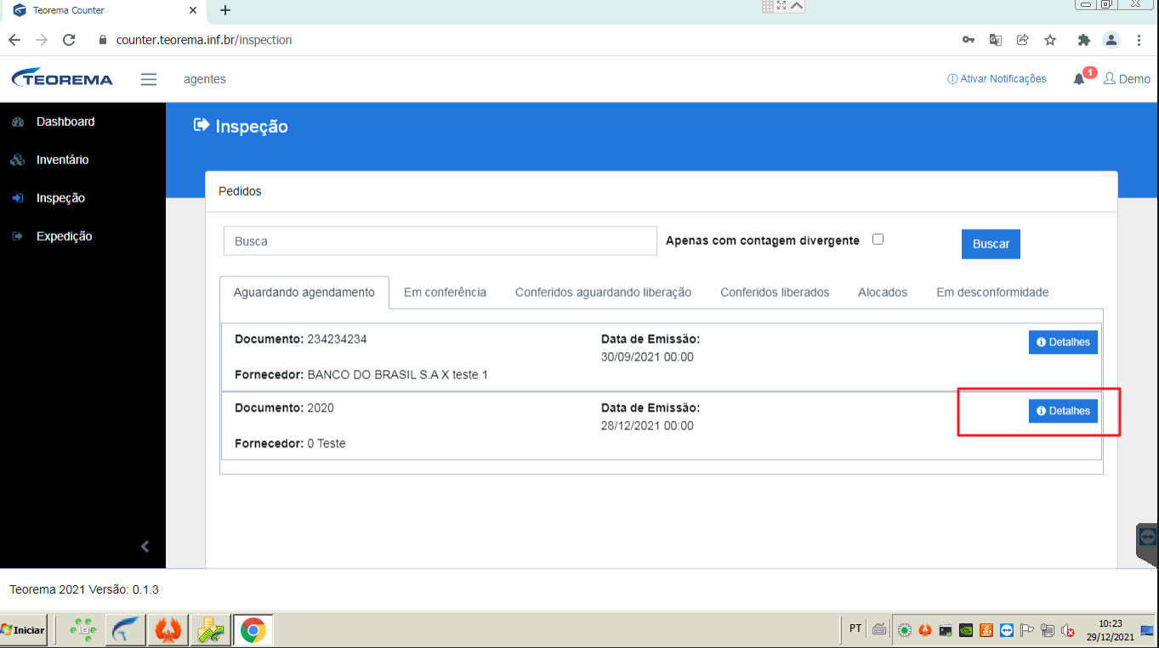Click the Pedidos card header
The width and height of the screenshot is (1159, 648).
[x=661, y=191]
